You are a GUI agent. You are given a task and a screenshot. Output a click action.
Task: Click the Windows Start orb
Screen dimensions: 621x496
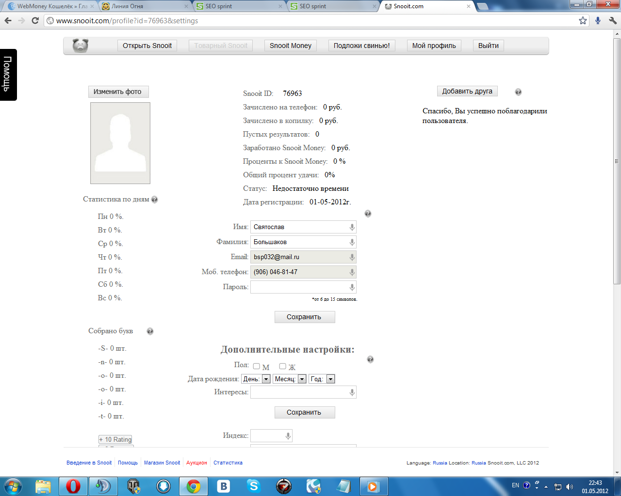13,486
